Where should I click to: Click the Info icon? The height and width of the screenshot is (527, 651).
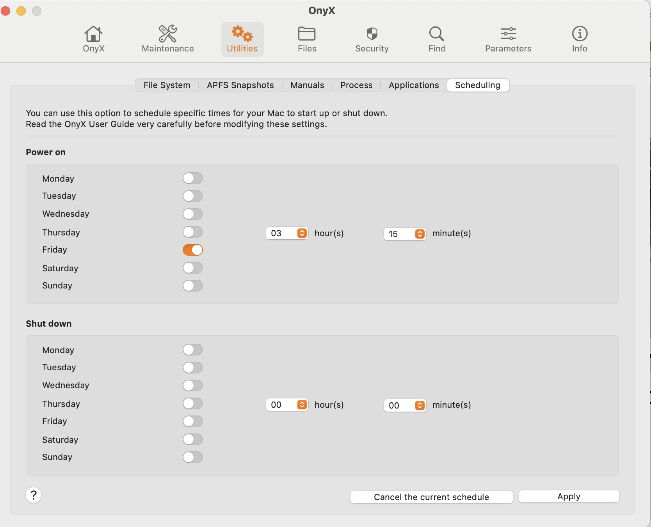point(579,39)
